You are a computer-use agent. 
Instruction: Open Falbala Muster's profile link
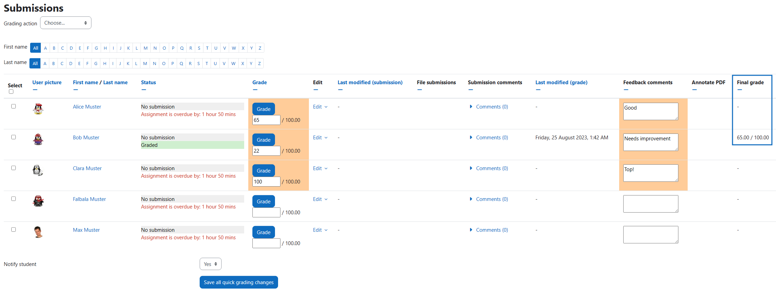[89, 199]
